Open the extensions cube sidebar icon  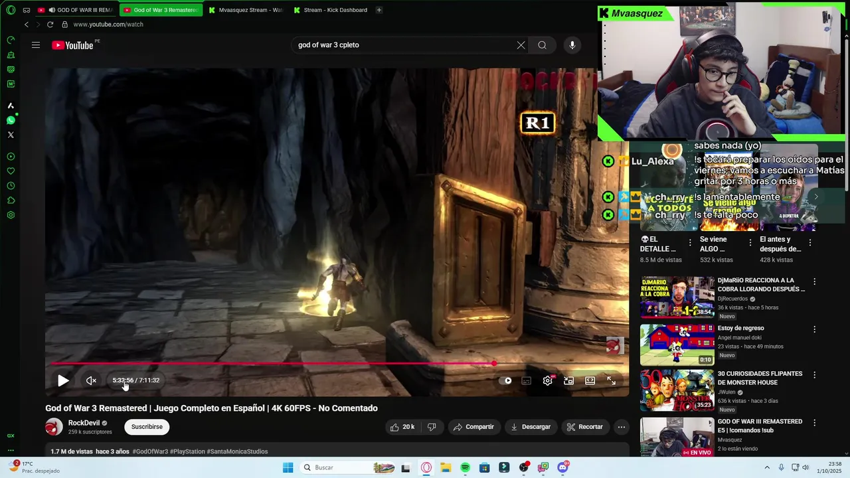[x=11, y=200]
